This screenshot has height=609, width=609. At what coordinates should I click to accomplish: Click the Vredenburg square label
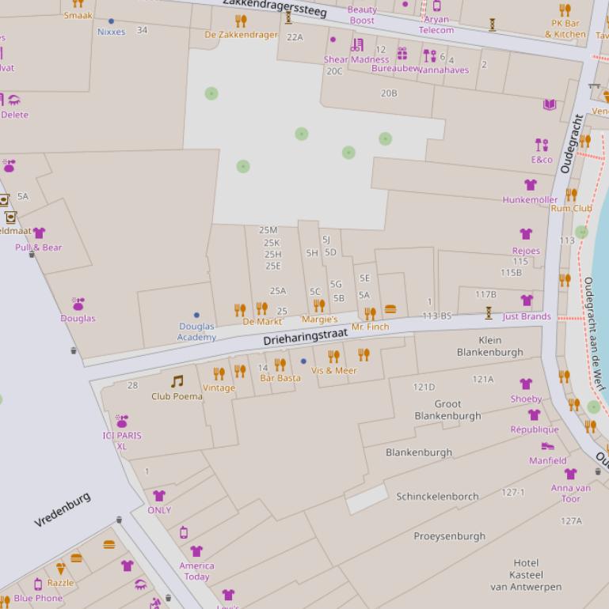tap(63, 509)
